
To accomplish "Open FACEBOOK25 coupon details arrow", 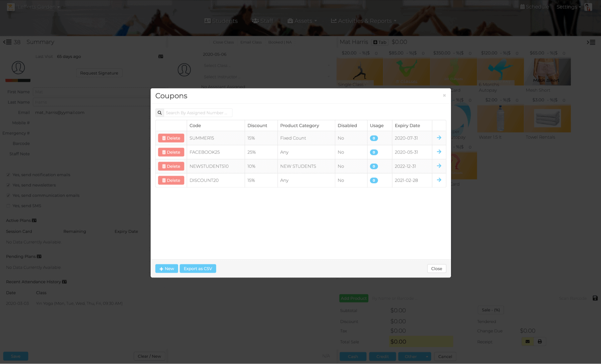I will click(x=439, y=152).
